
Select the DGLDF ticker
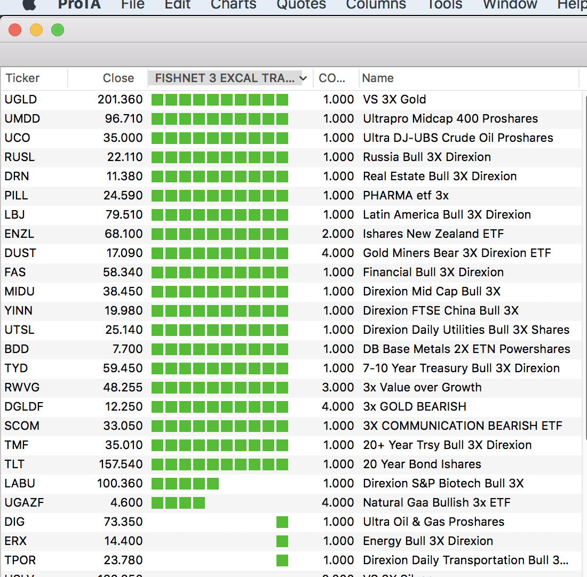click(x=24, y=407)
